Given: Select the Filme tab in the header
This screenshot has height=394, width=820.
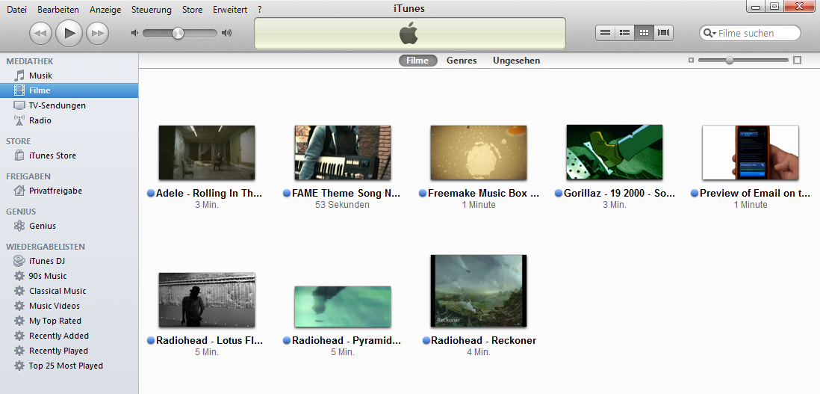Looking at the screenshot, I should pyautogui.click(x=418, y=60).
